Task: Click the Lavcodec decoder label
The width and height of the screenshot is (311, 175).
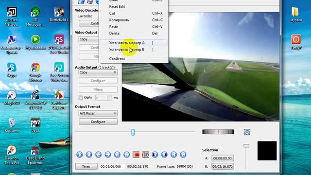Action: point(86,16)
